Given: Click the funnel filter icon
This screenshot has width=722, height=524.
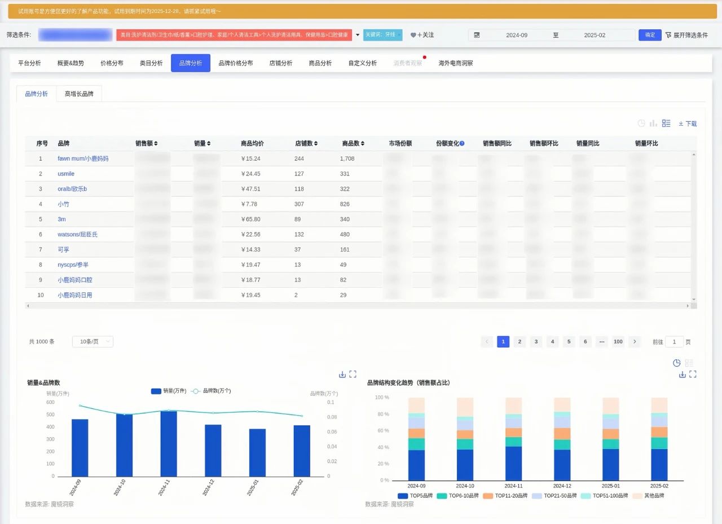Looking at the screenshot, I should pos(668,35).
